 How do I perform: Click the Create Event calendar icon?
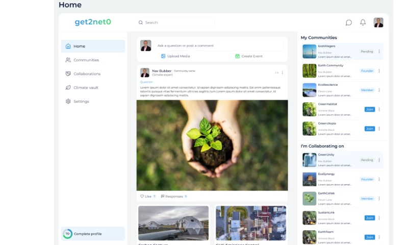237,56
